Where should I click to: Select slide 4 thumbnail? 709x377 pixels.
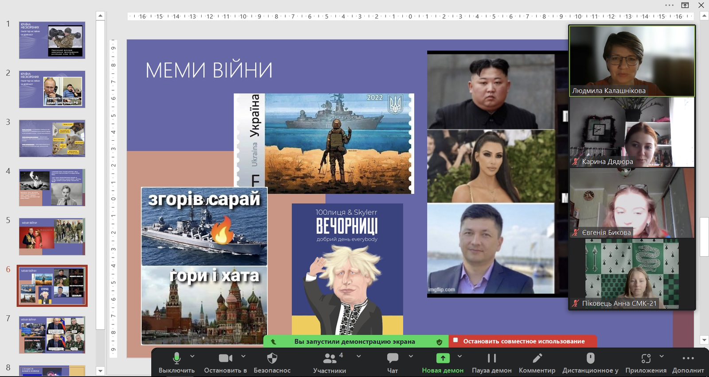point(52,188)
